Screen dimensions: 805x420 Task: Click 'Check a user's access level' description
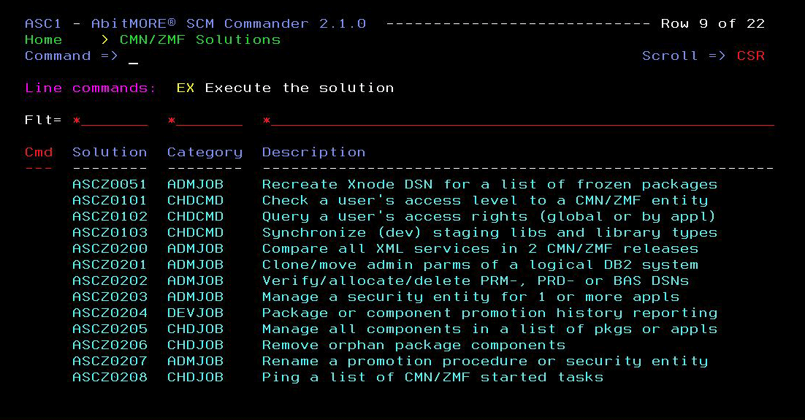point(485,201)
